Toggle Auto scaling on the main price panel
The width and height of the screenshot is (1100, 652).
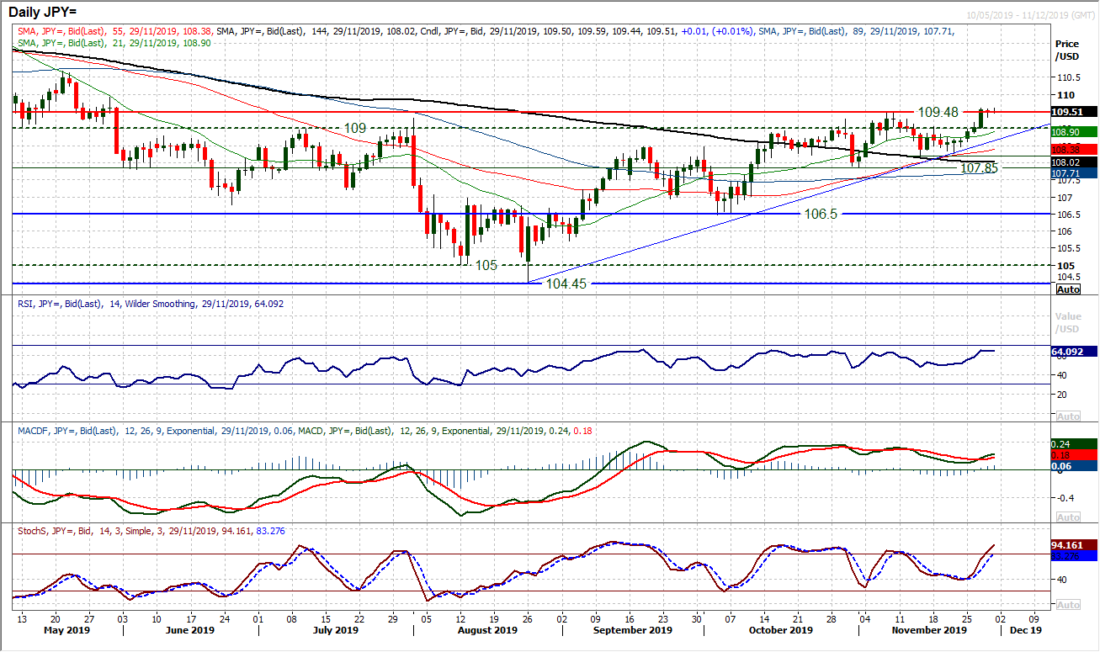coord(1067,289)
